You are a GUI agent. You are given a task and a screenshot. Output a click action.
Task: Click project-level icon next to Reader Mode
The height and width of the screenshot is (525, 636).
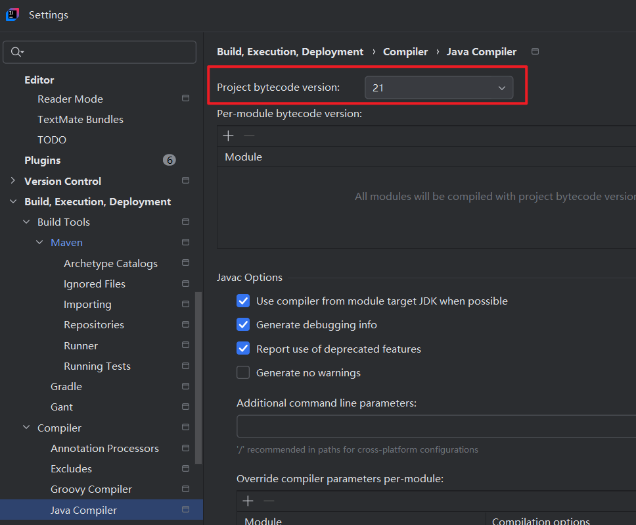pyautogui.click(x=185, y=98)
